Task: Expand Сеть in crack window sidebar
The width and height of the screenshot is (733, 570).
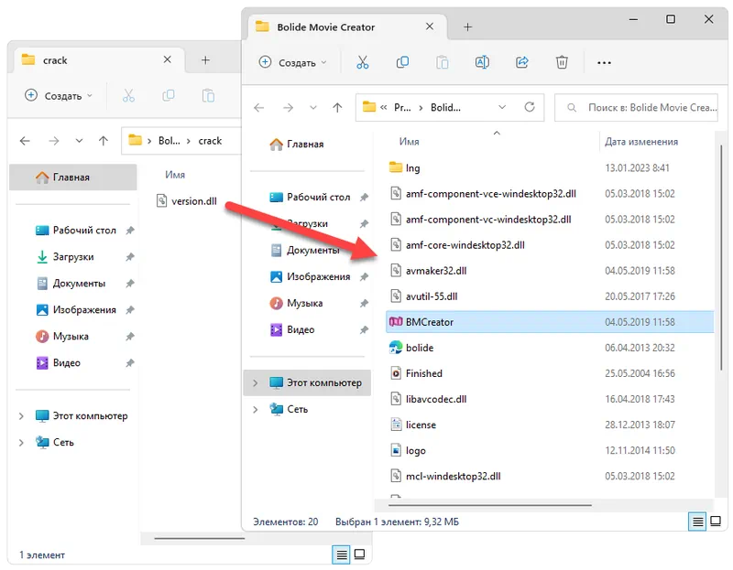Action: (21, 443)
